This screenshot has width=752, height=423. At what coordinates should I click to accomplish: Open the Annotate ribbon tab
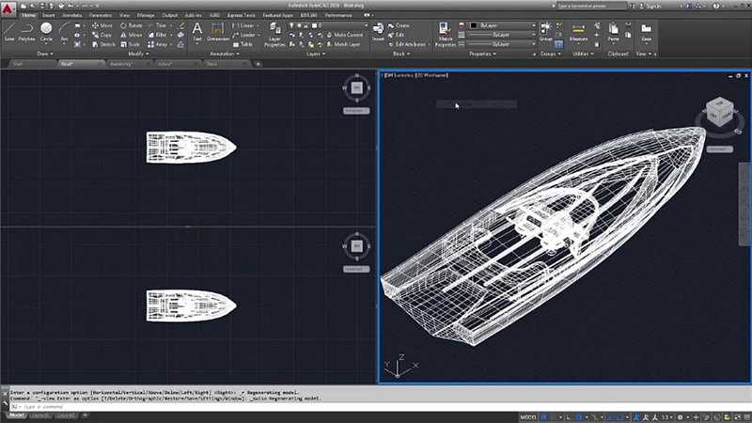(72, 15)
